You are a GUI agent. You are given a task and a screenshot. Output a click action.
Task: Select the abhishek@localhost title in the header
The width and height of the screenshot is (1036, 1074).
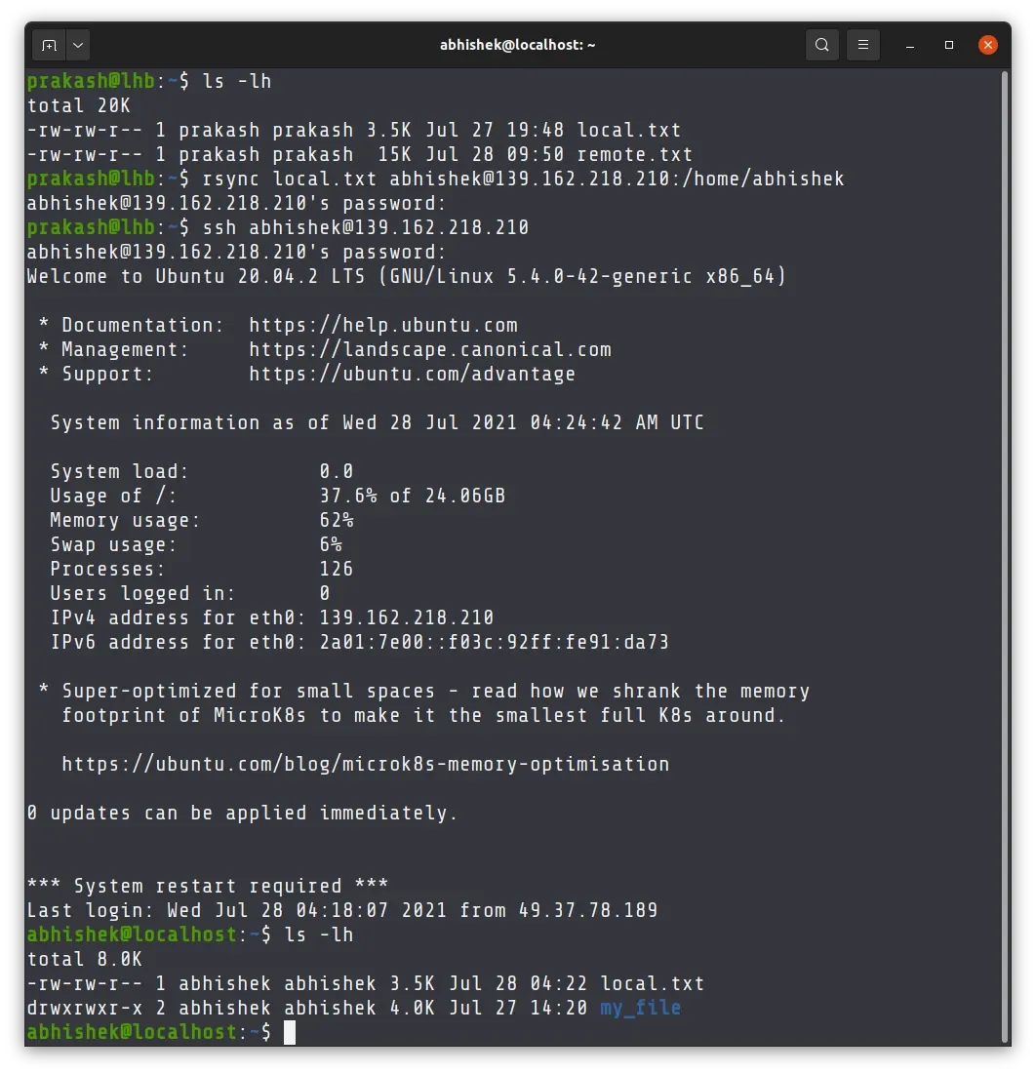click(517, 44)
